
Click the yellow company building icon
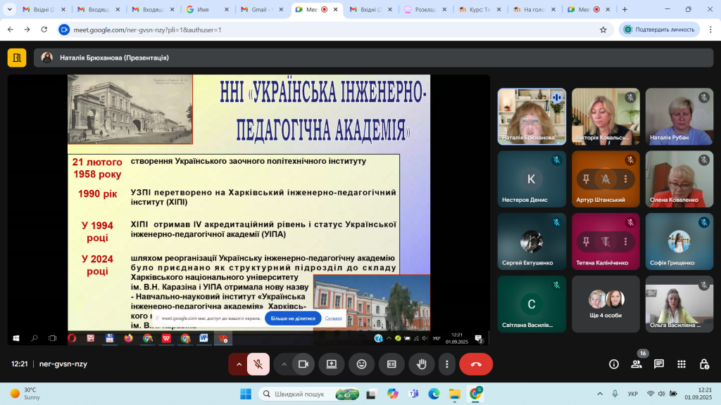coord(17,58)
